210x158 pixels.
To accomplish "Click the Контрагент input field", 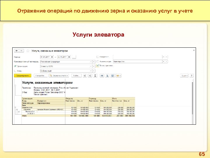I will pos(138,57).
